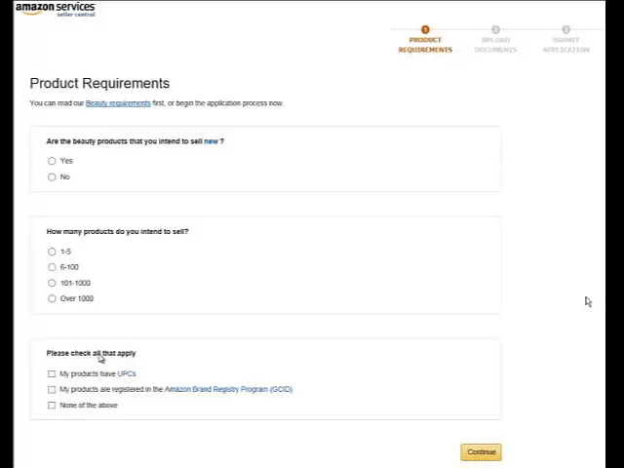This screenshot has height=468, width=624.
Task: Select step 3 Submit Application circle icon
Action: 565,29
